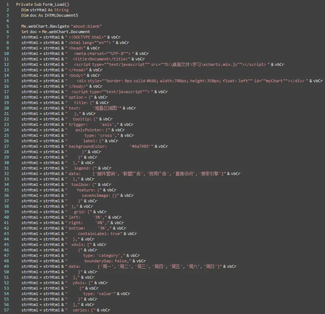Select 'Dim strHtml As String' declaration
325x314 pixels.
[45, 10]
